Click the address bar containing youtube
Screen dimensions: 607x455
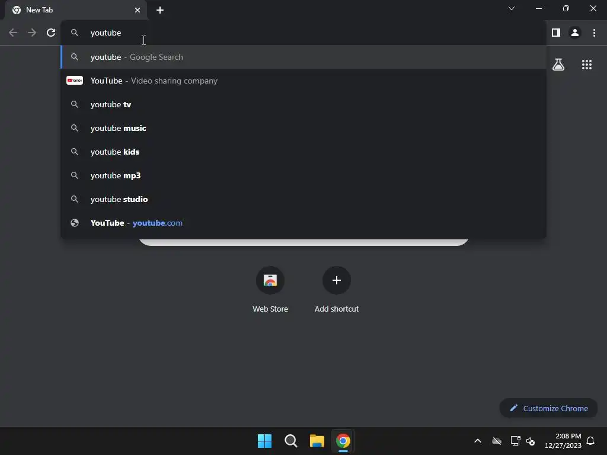point(303,33)
